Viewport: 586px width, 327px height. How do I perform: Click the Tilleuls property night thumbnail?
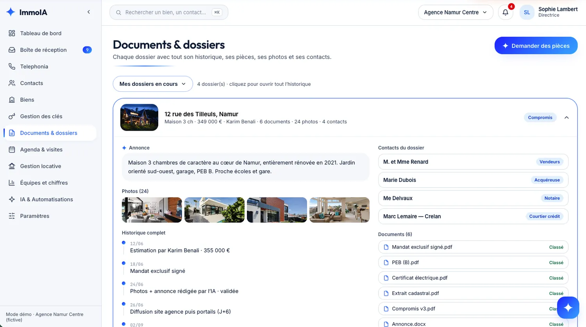coord(139,117)
